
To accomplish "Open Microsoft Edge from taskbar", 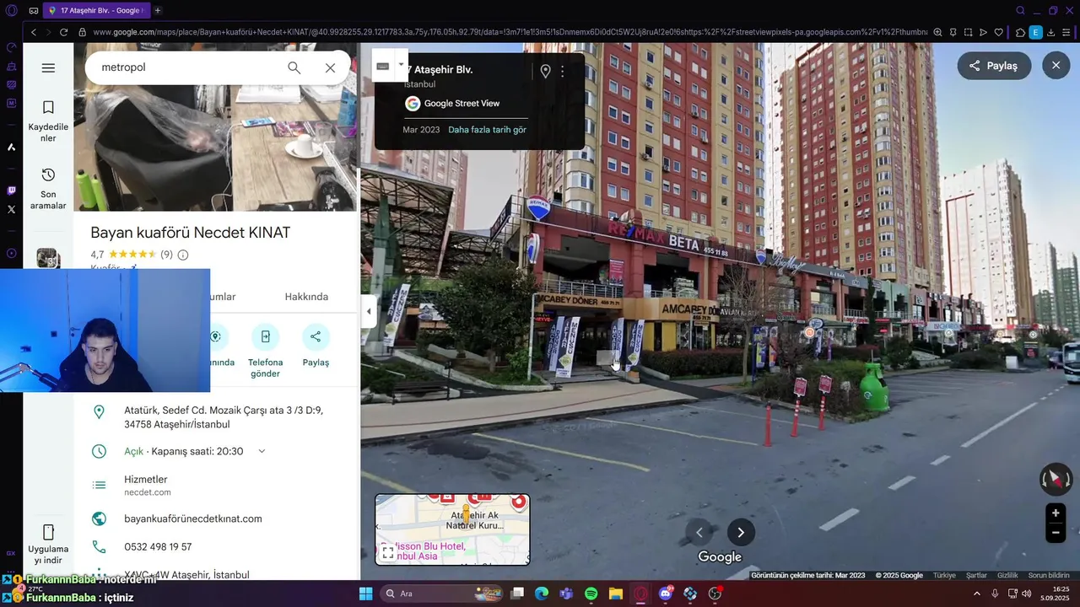I will pyautogui.click(x=541, y=594).
